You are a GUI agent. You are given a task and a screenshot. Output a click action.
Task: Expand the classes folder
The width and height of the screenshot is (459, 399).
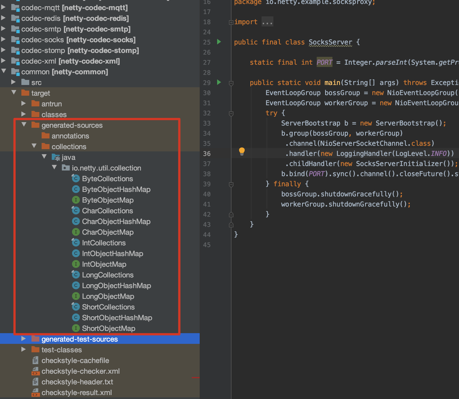(x=24, y=114)
